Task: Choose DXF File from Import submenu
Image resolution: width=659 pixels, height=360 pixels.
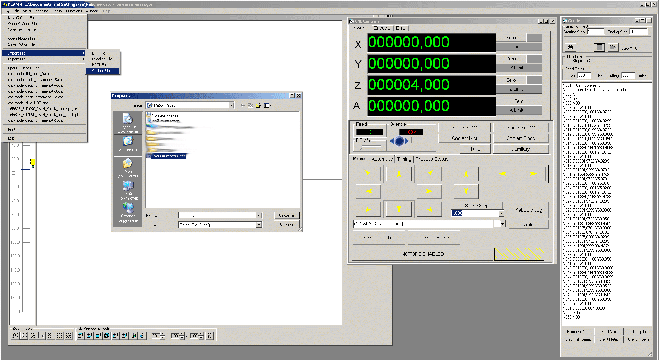Action: 103,53
